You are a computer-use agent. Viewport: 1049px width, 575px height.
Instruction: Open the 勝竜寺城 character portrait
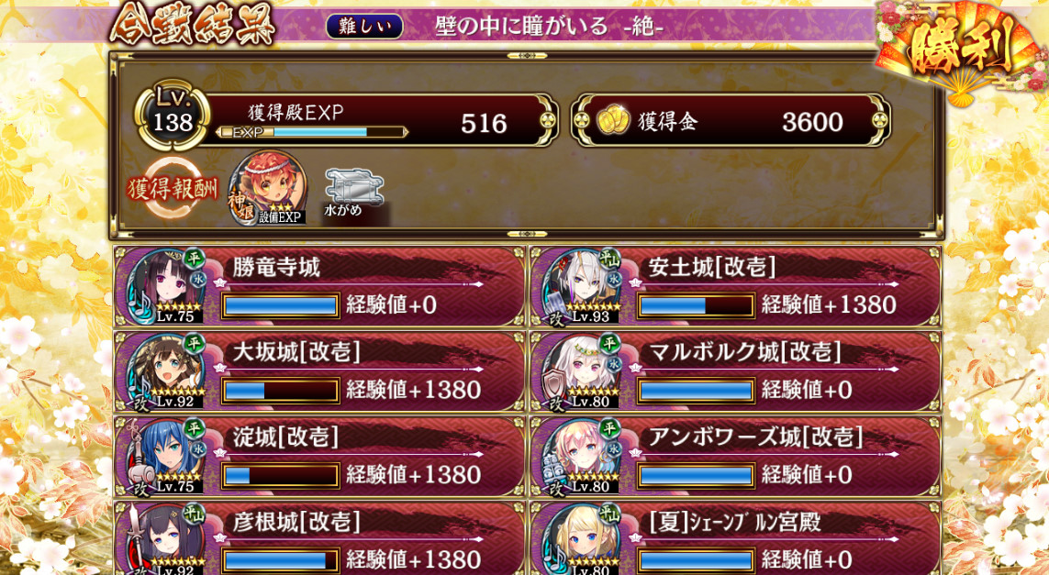pyautogui.click(x=165, y=287)
